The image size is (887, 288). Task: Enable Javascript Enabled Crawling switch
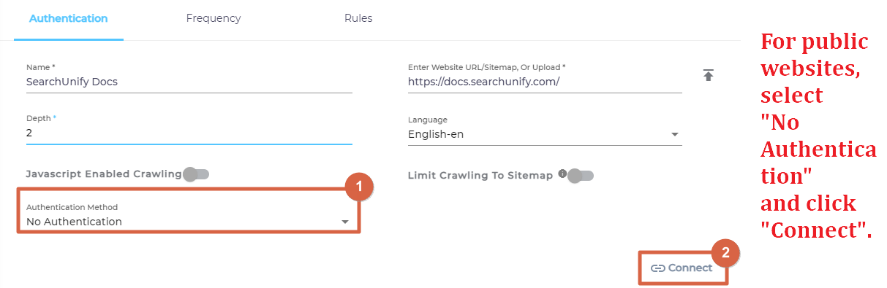click(196, 174)
